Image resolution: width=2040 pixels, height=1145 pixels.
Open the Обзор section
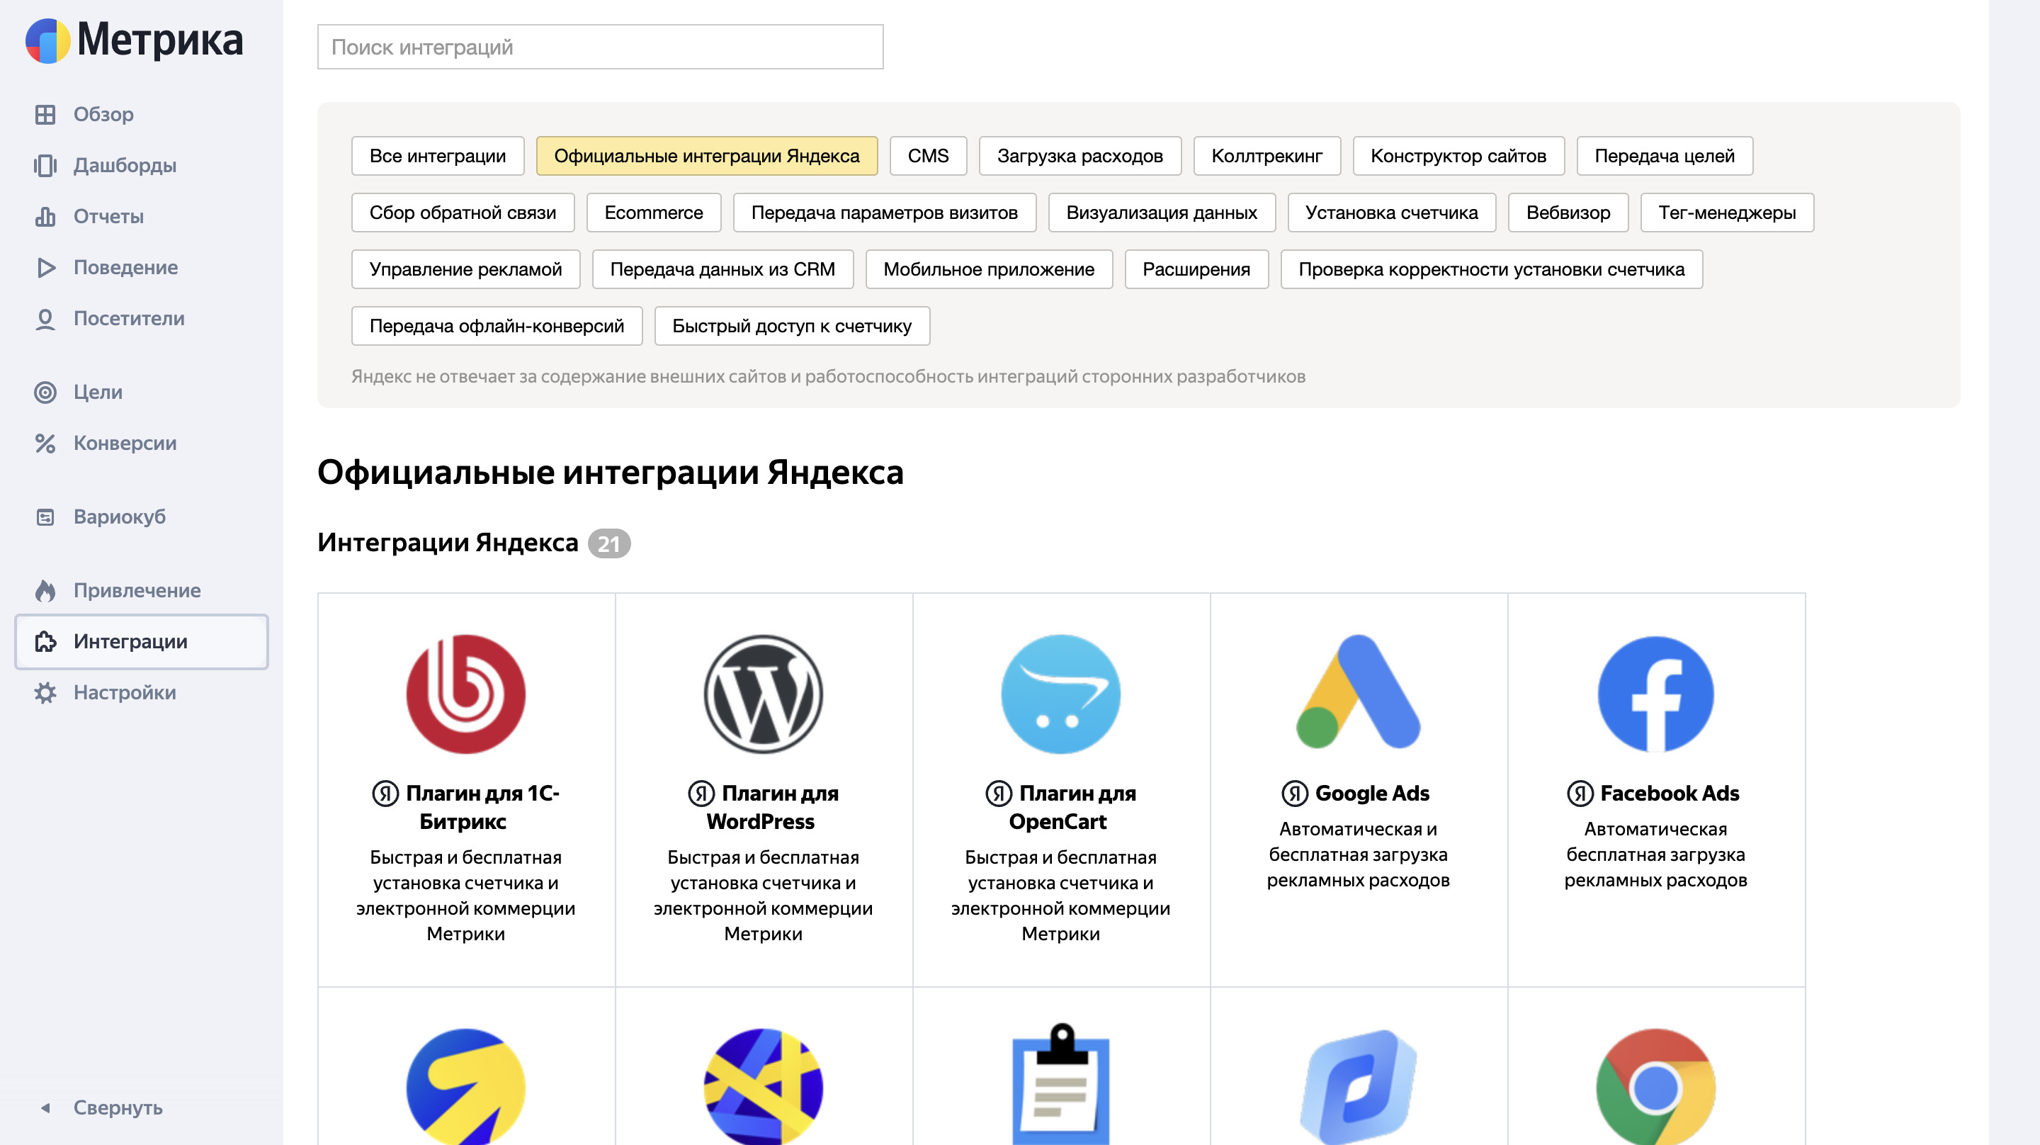point(103,114)
